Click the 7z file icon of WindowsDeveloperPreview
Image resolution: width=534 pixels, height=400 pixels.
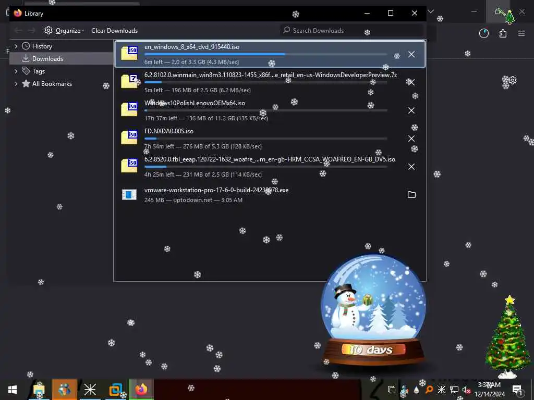coord(129,81)
